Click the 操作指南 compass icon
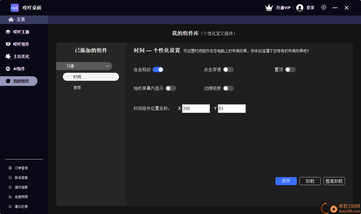Screen dimensions: 361x214 (x=10, y=187)
